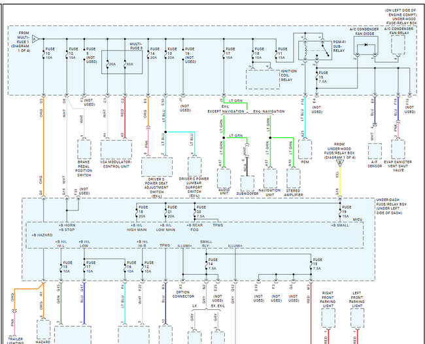The height and width of the screenshot is (344, 425).
Task: Click the 'FUSE 19 15A' label
Action: pyautogui.click(x=346, y=212)
